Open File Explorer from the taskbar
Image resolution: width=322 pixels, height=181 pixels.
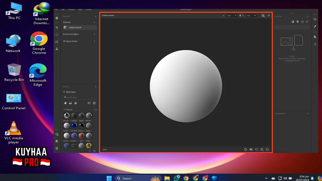click(167, 178)
